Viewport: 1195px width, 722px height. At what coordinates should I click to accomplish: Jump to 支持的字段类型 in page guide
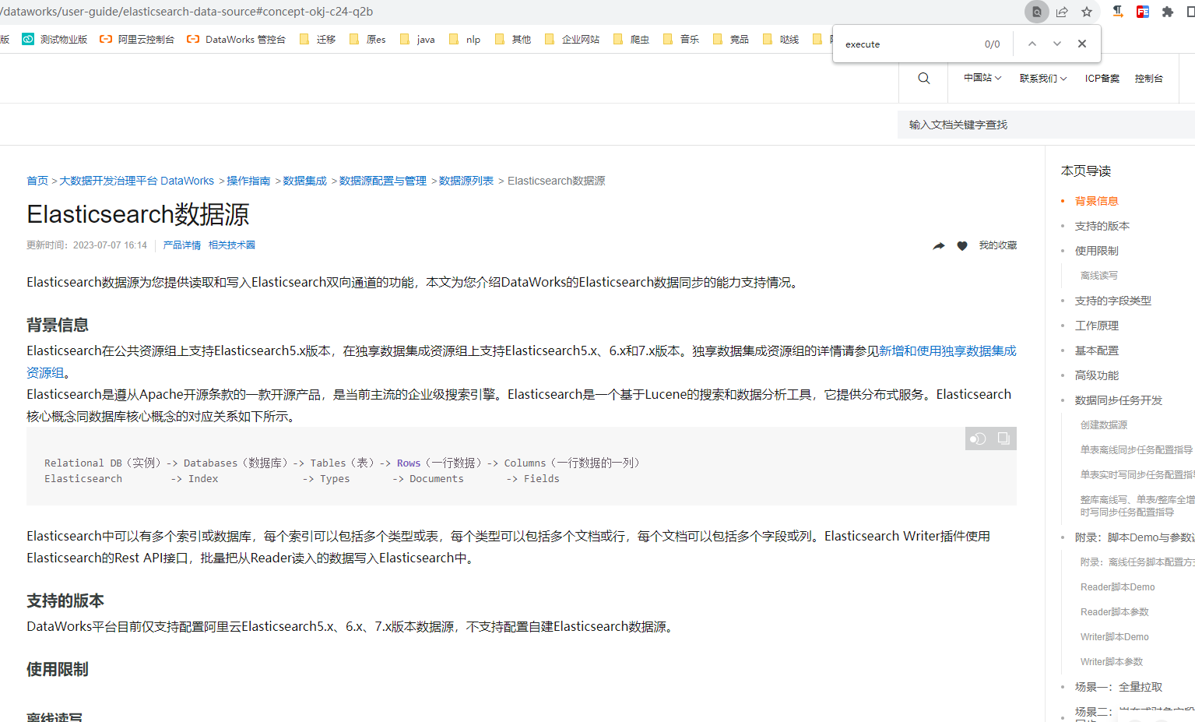pyautogui.click(x=1113, y=301)
